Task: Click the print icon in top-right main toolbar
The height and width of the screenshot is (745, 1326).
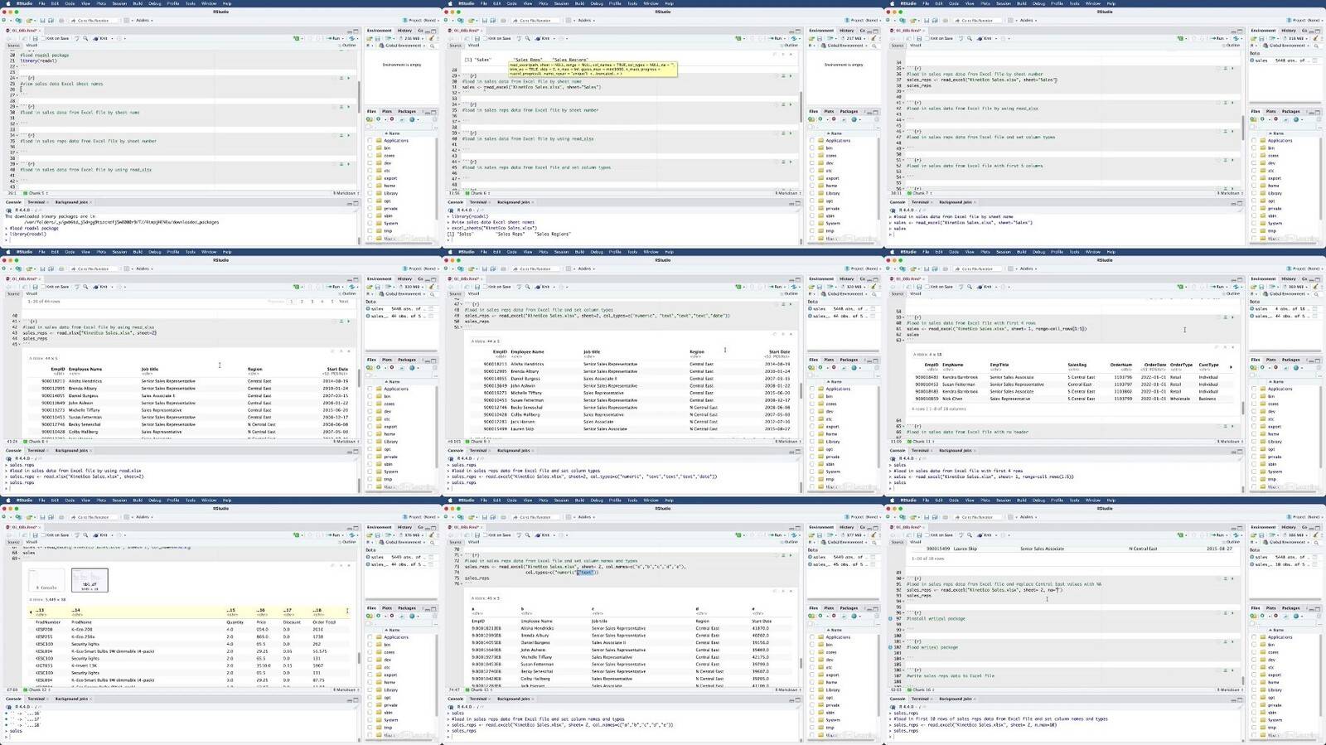Action: [946, 20]
